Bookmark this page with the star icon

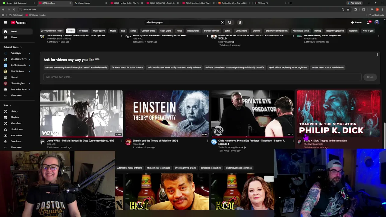348,9
